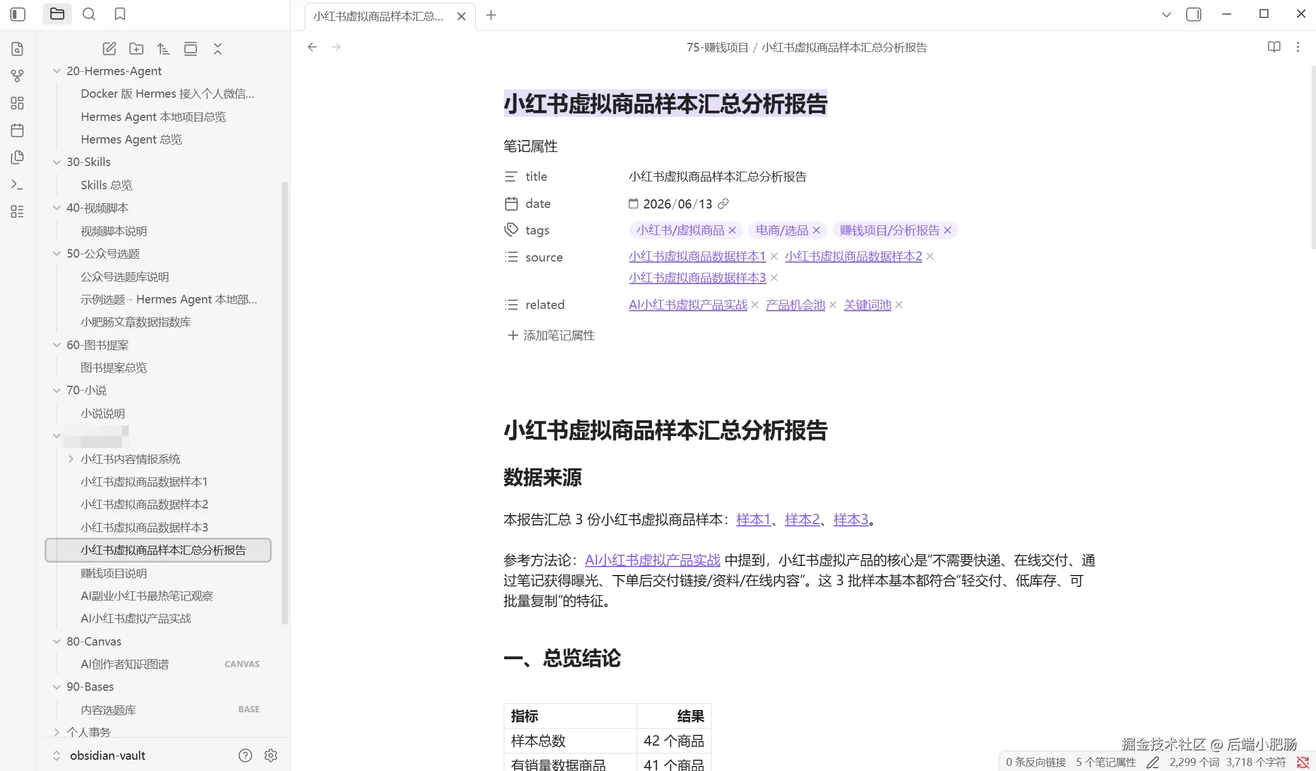This screenshot has height=771, width=1316.
Task: Click the tags property icon
Action: [x=511, y=230]
